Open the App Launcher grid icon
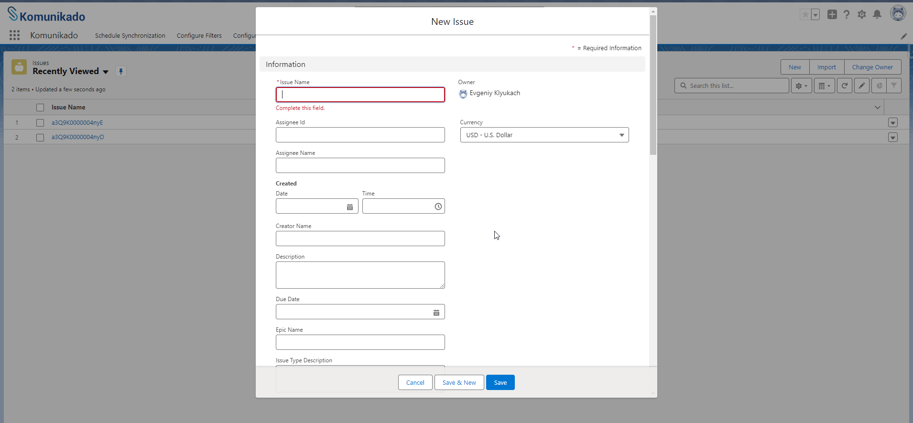The height and width of the screenshot is (423, 913). pos(14,35)
